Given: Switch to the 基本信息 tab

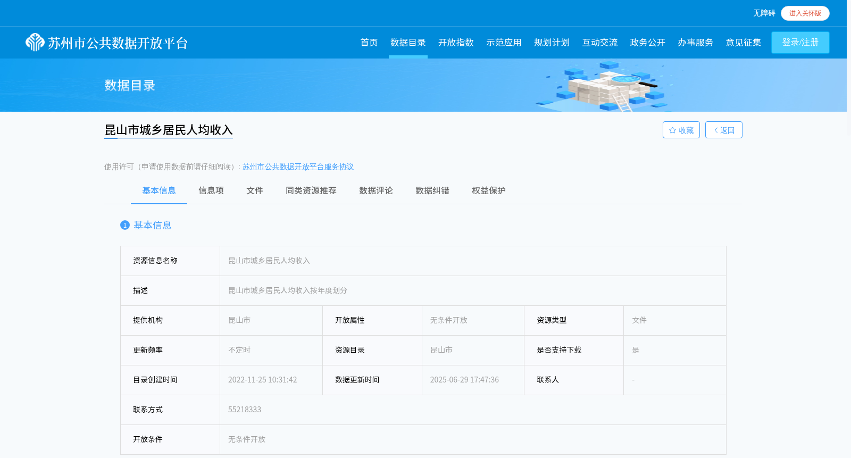Looking at the screenshot, I should (159, 190).
